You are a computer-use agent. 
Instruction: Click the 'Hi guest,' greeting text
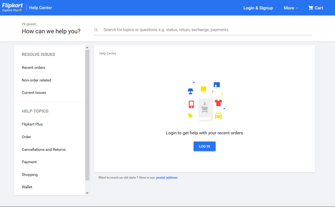pyautogui.click(x=29, y=24)
